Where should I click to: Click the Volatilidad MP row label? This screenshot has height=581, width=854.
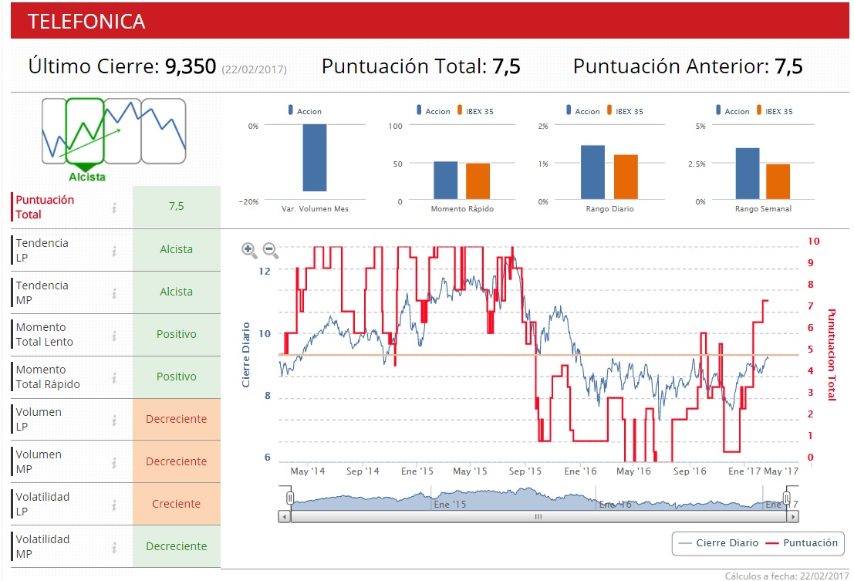point(42,547)
